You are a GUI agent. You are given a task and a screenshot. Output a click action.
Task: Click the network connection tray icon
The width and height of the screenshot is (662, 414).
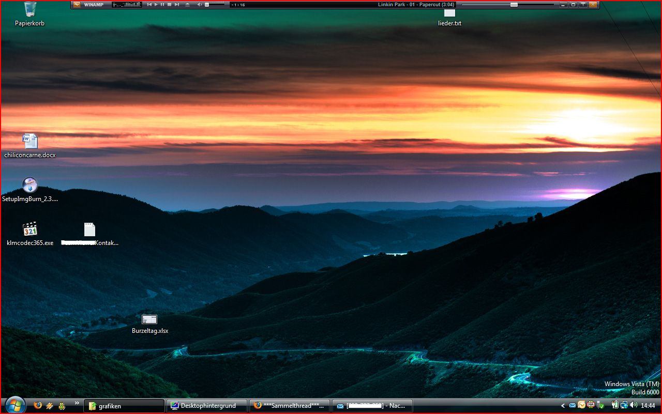624,405
